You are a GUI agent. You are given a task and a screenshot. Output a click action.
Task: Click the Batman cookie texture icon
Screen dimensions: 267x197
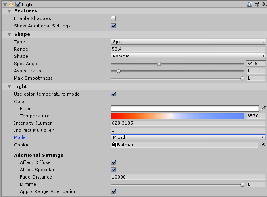point(114,145)
